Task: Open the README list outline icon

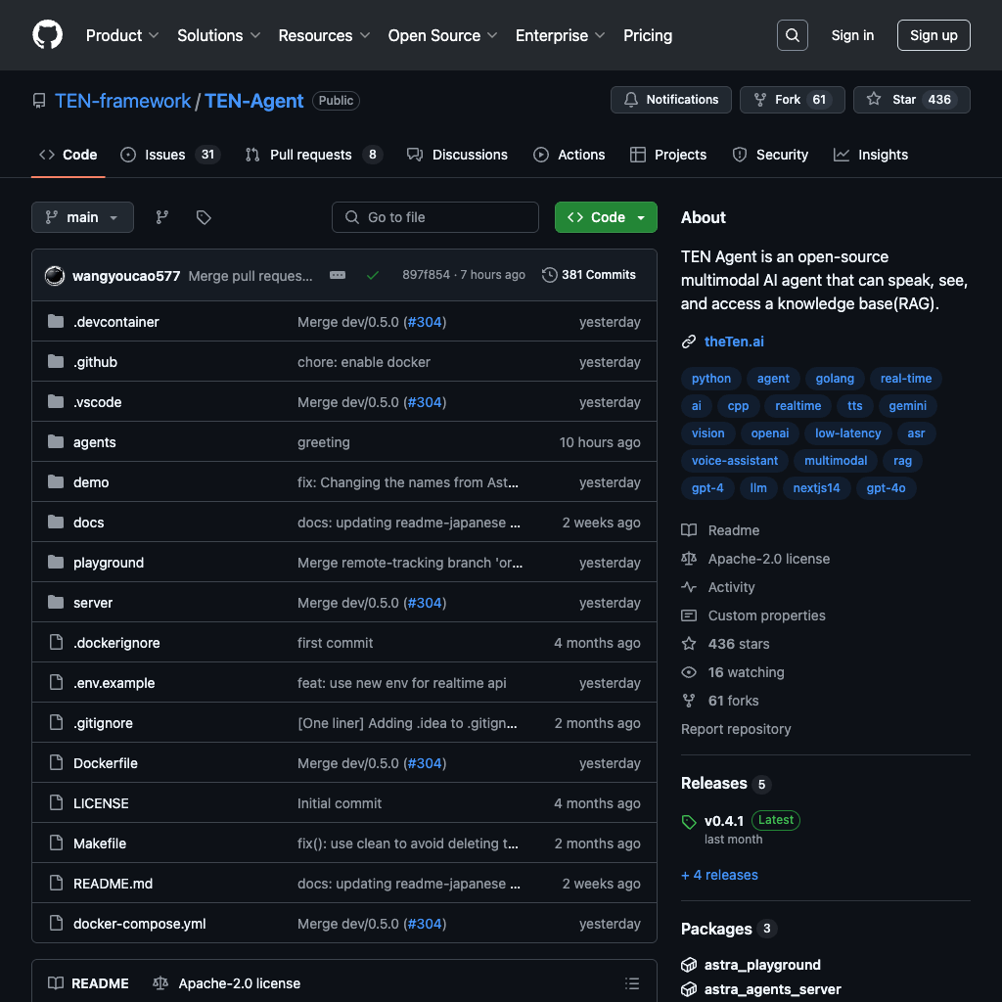Action: click(632, 982)
